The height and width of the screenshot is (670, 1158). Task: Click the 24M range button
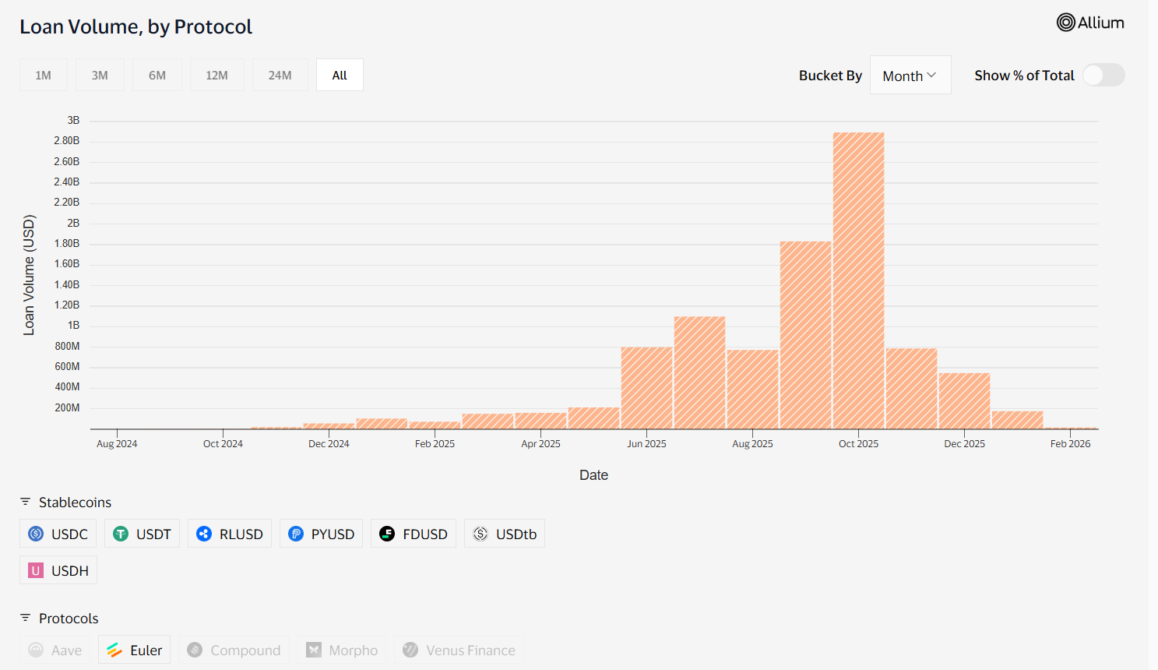coord(280,75)
